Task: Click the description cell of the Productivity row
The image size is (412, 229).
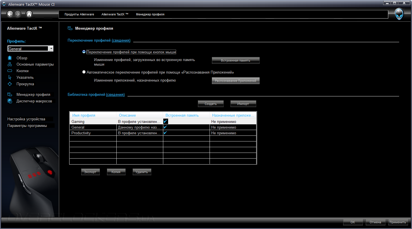Action: [140, 133]
